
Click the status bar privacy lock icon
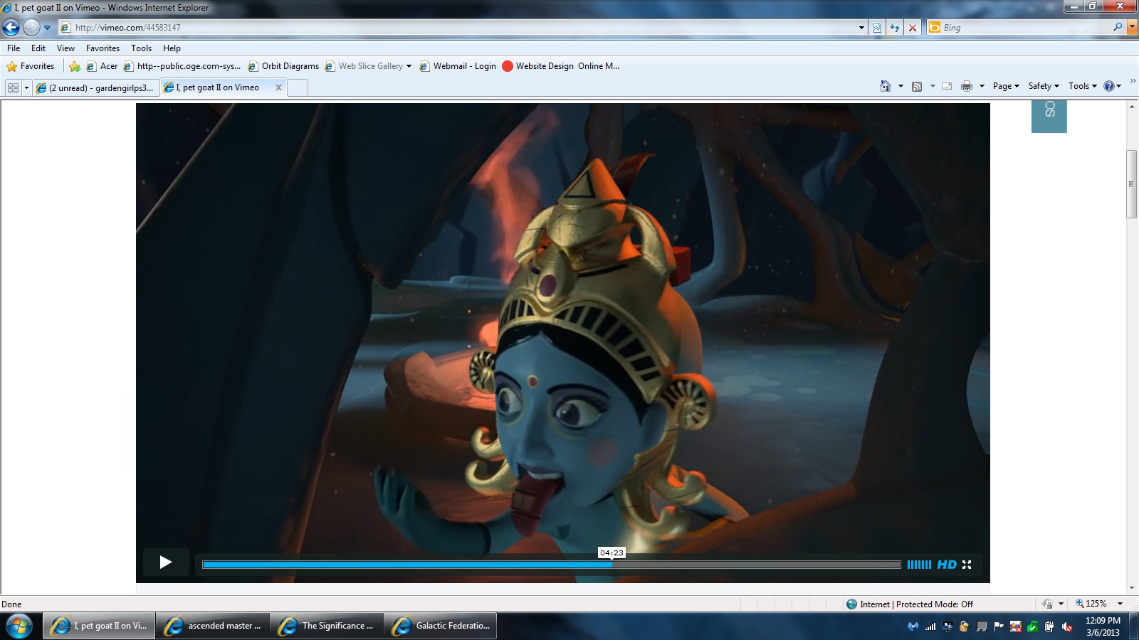(x=1047, y=604)
